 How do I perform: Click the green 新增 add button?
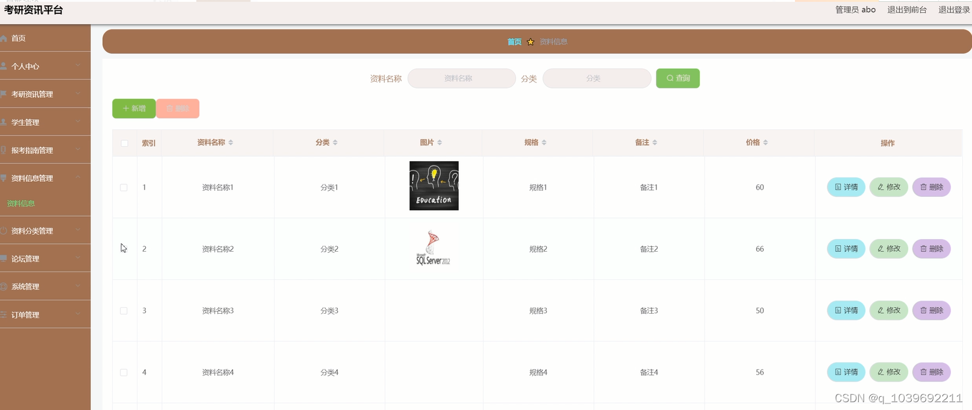coord(134,108)
